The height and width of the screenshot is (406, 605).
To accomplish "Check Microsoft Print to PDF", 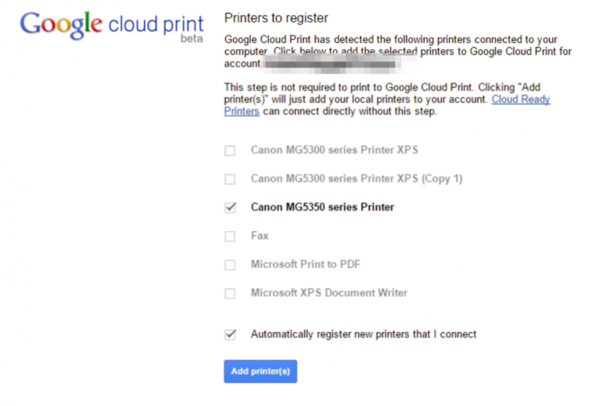I will coord(230,264).
